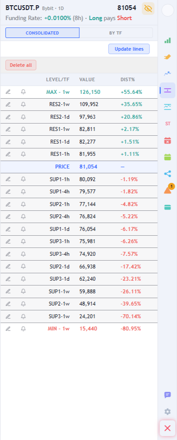Set alert bell for RES1-1d

pyautogui.click(x=23, y=142)
